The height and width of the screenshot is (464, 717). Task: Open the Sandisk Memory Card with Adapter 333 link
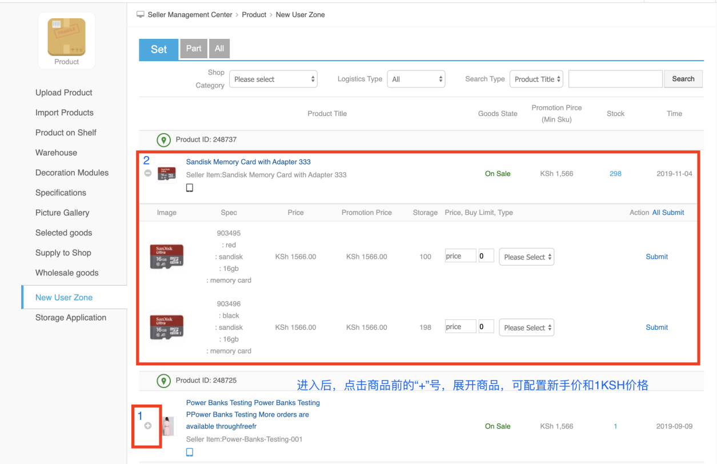pos(249,162)
